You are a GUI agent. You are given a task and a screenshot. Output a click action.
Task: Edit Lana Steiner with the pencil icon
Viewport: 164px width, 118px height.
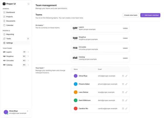point(126,92)
